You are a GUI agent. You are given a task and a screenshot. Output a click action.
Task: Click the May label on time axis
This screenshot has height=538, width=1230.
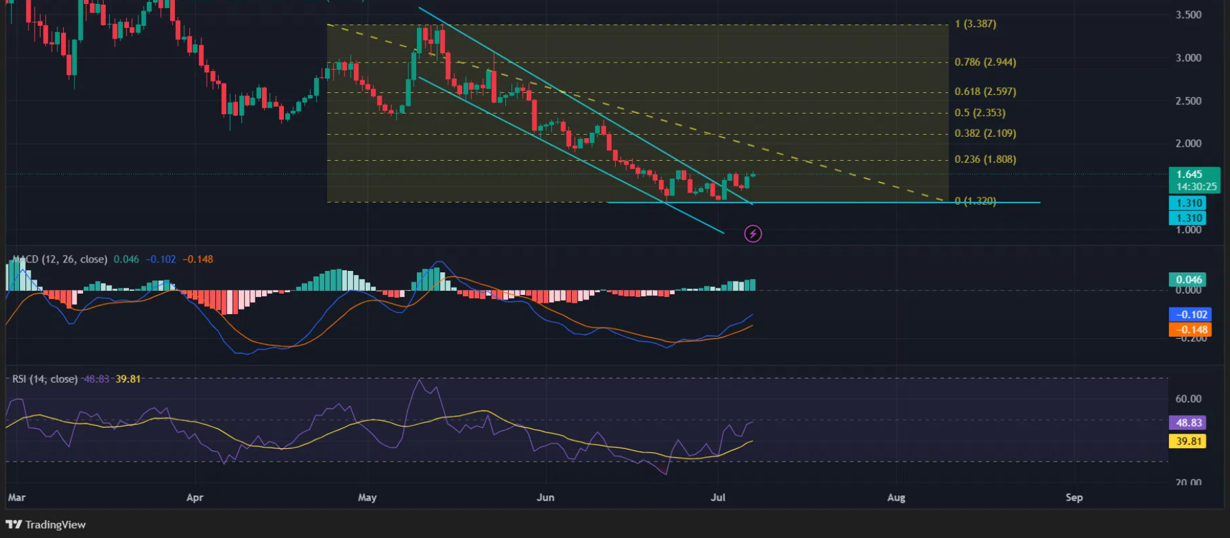tap(367, 497)
